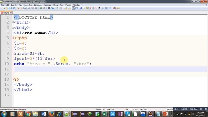Click the $peri assignment on line 9
Viewport: 208px width, 117px height.
pyautogui.click(x=34, y=58)
